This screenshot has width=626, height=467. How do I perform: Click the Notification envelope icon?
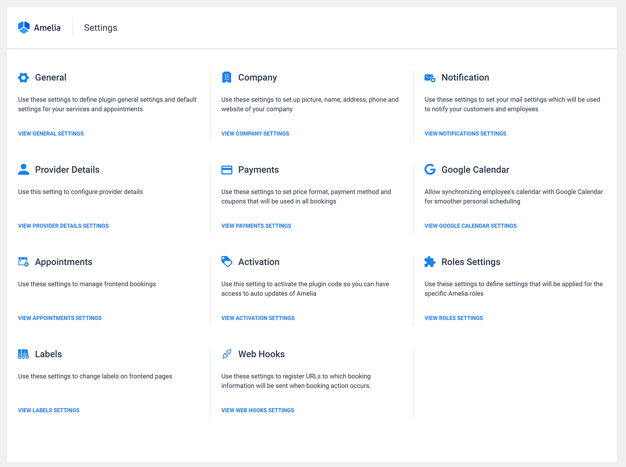tap(430, 78)
